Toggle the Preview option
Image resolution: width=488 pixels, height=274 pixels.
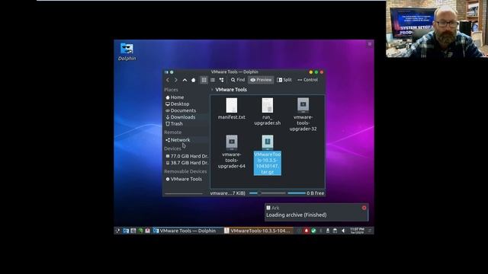point(261,80)
